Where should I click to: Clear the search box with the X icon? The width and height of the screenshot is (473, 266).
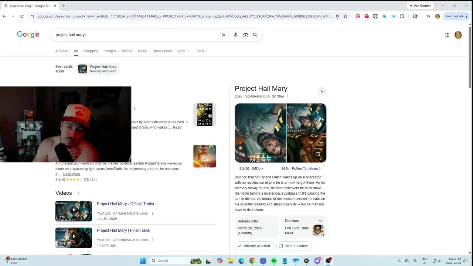(x=224, y=35)
